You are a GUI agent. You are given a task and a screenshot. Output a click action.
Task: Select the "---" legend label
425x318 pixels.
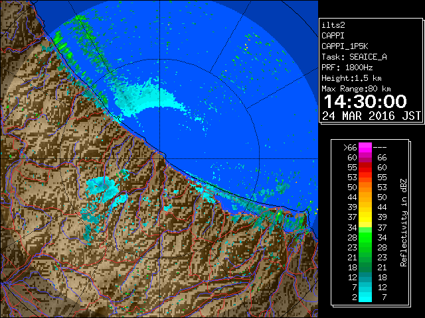pos(380,148)
